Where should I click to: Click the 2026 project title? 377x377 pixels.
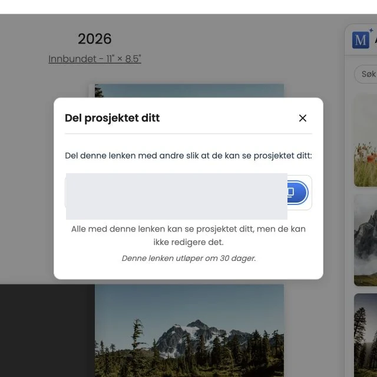point(94,39)
